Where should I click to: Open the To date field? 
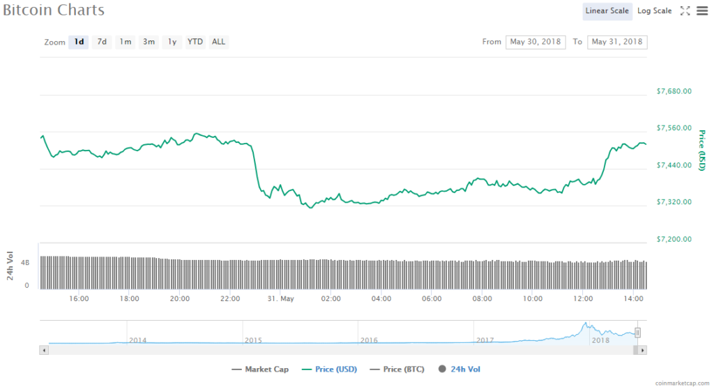pos(617,42)
